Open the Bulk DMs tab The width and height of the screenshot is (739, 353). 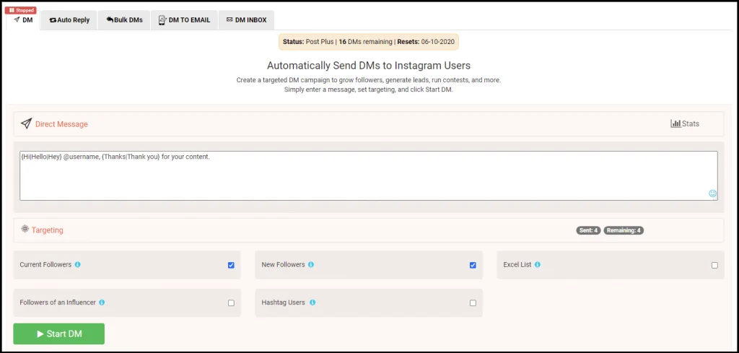124,20
